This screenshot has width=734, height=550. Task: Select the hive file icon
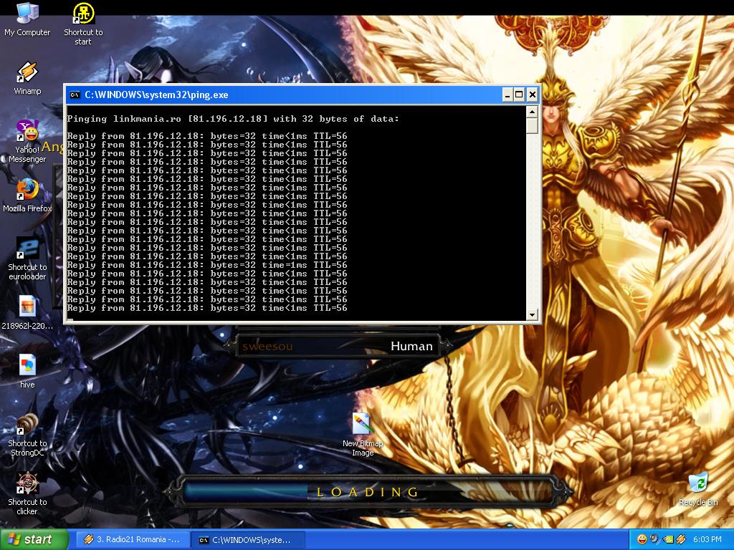pyautogui.click(x=27, y=372)
